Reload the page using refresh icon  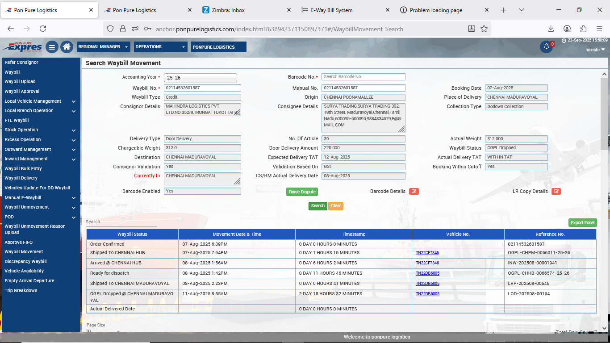click(43, 29)
